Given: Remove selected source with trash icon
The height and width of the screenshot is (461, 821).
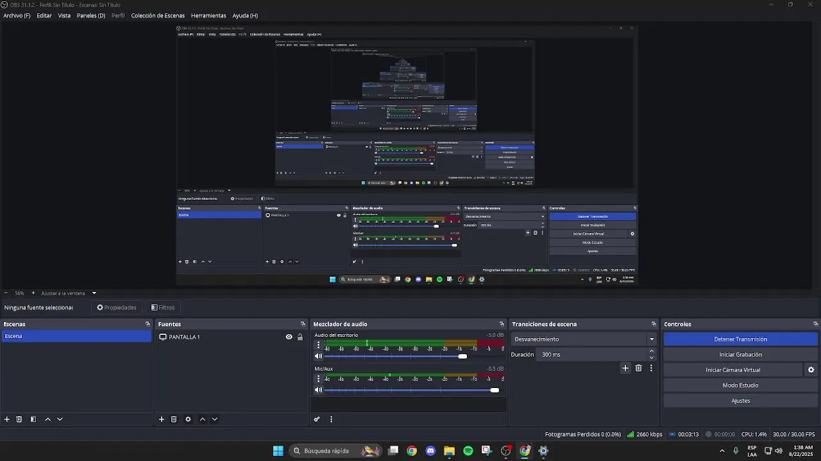Looking at the screenshot, I should (x=174, y=419).
